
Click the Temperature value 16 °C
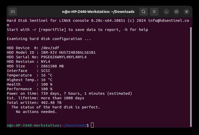pos(47,75)
